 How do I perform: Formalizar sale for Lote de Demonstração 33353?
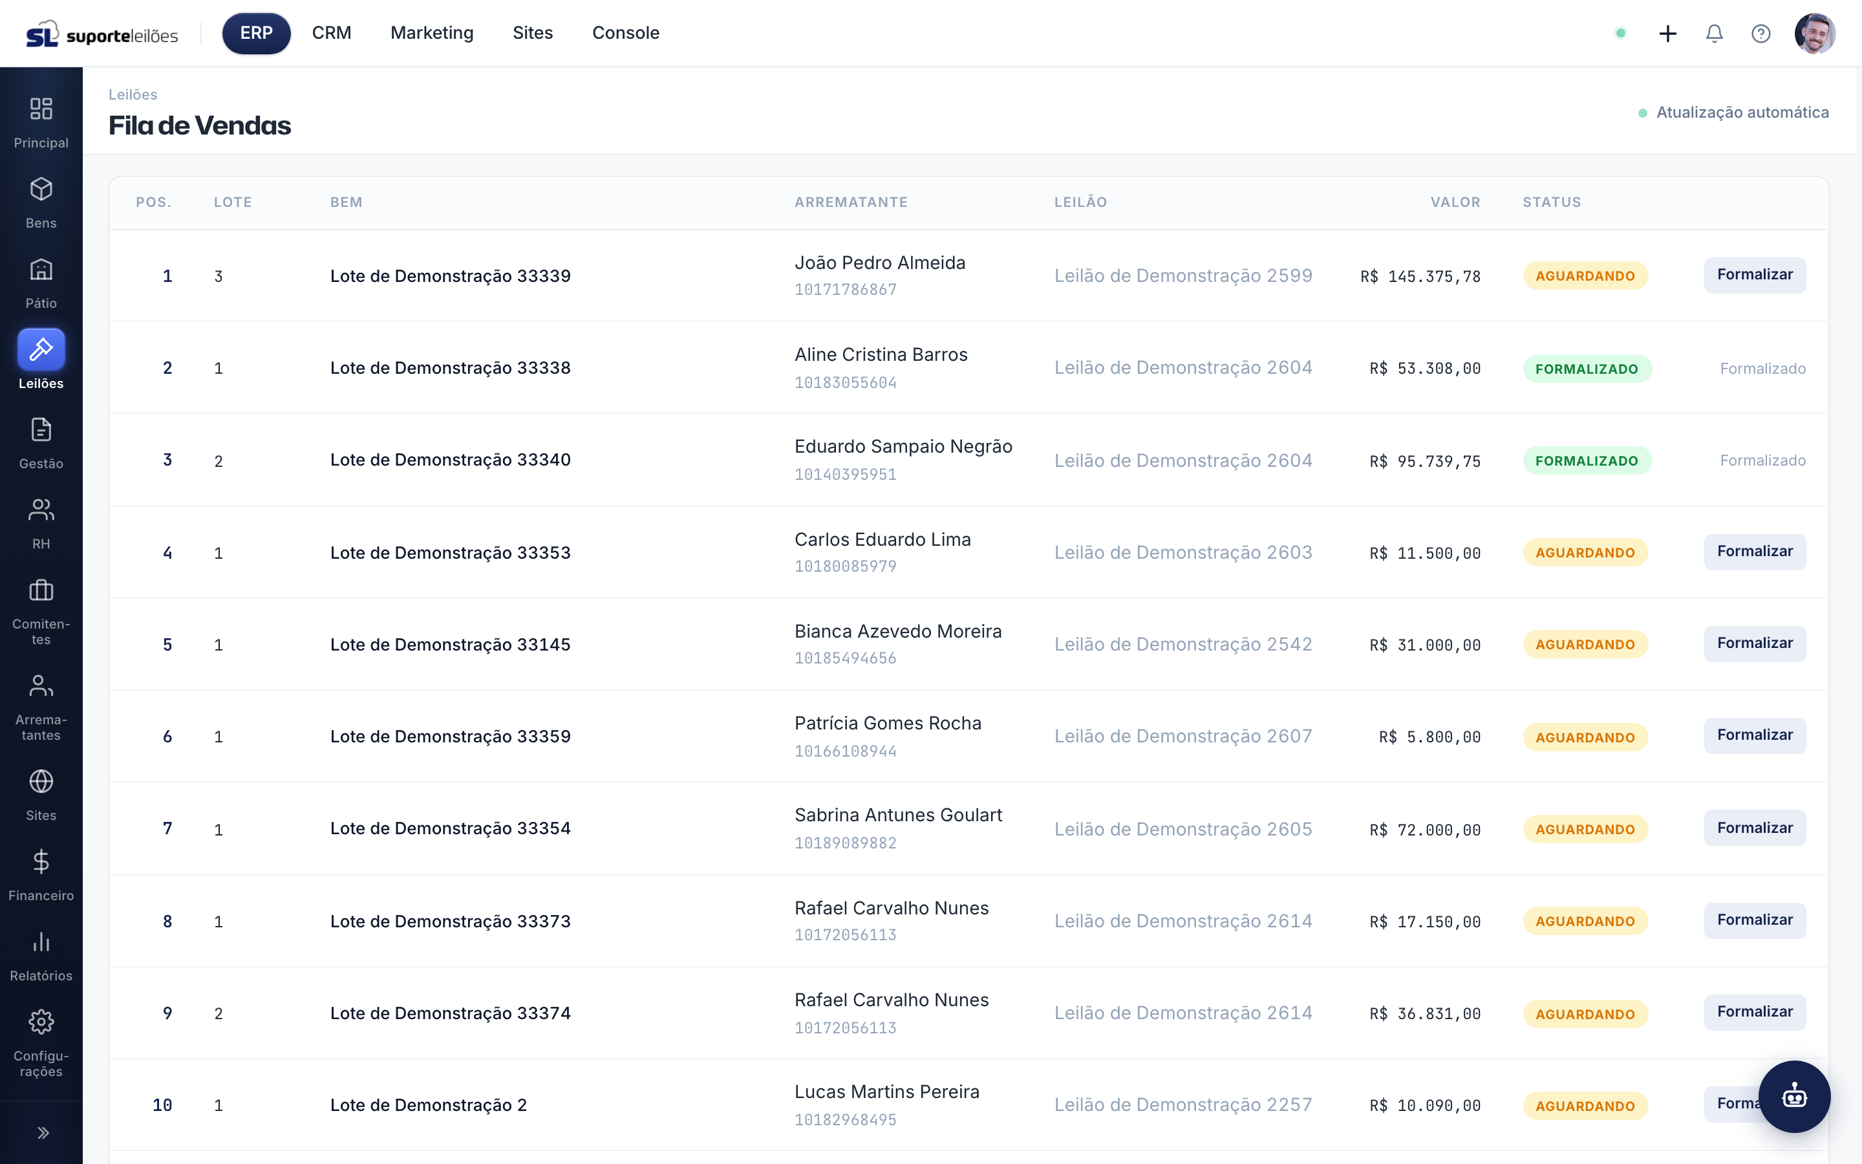(1754, 552)
